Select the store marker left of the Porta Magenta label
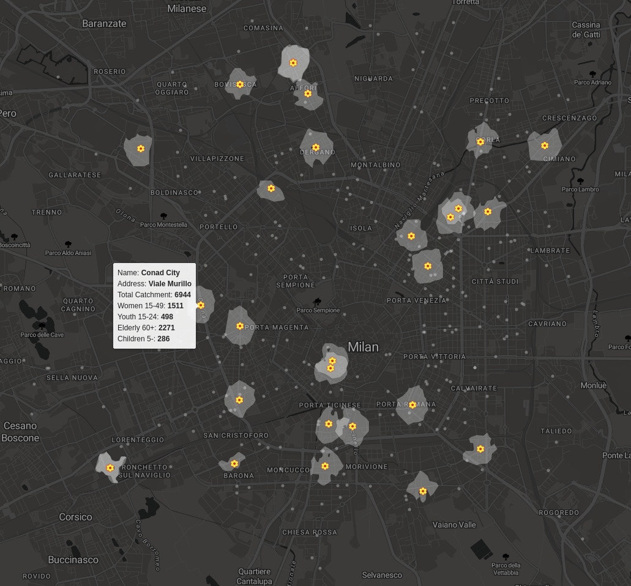The height and width of the screenshot is (586, 631). [x=240, y=326]
